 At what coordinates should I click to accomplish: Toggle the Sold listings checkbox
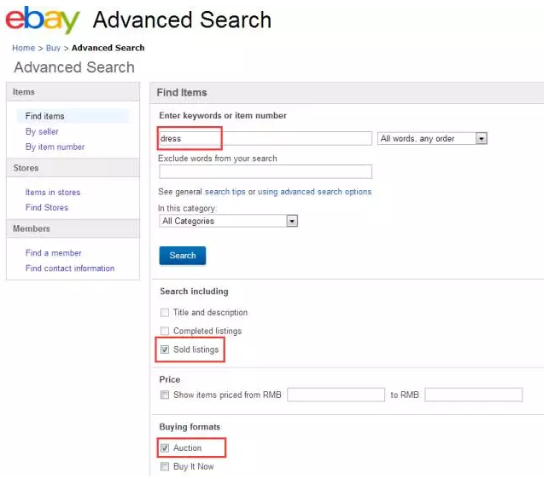tap(165, 349)
